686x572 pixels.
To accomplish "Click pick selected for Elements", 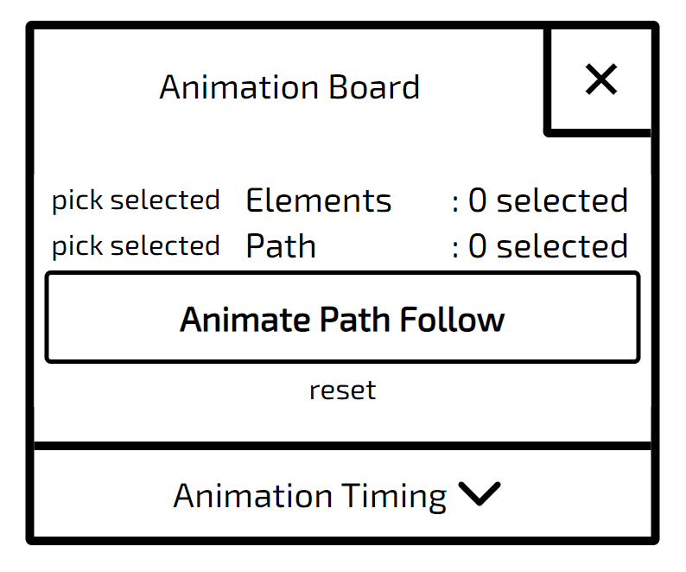I will pyautogui.click(x=136, y=200).
